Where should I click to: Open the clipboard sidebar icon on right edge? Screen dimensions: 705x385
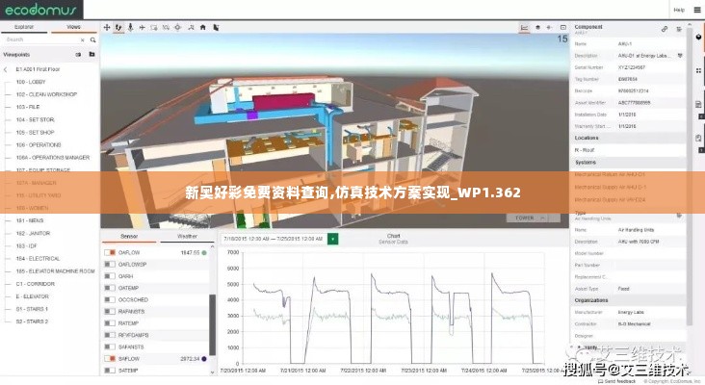pos(698,138)
